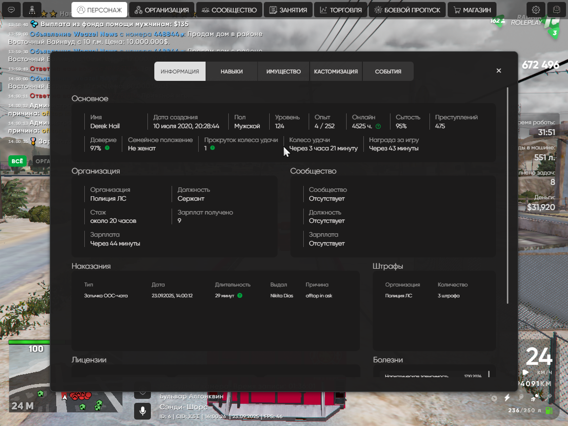
Task: Click the question mark icon beside Онлайн 4525 ч.
Action: pyautogui.click(x=378, y=126)
